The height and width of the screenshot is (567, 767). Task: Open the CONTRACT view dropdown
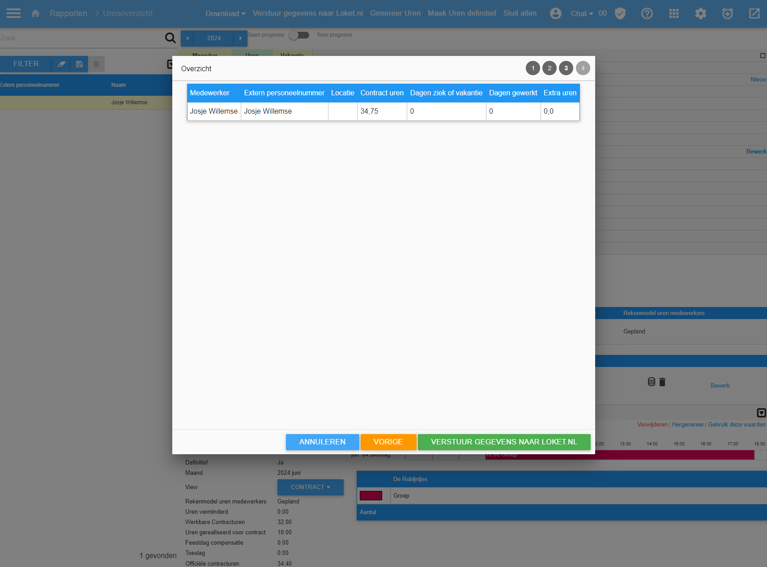tap(310, 487)
